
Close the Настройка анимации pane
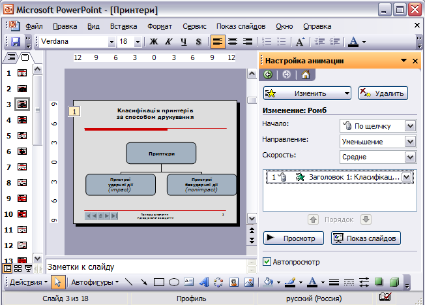point(415,61)
